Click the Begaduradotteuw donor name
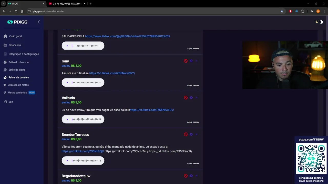 [76, 176]
